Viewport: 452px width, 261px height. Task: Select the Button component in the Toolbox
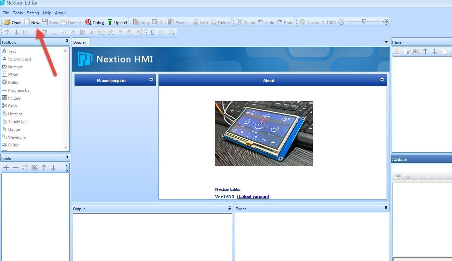click(14, 82)
